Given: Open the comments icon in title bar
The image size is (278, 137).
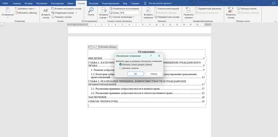Looking at the screenshot, I should tap(274, 3).
